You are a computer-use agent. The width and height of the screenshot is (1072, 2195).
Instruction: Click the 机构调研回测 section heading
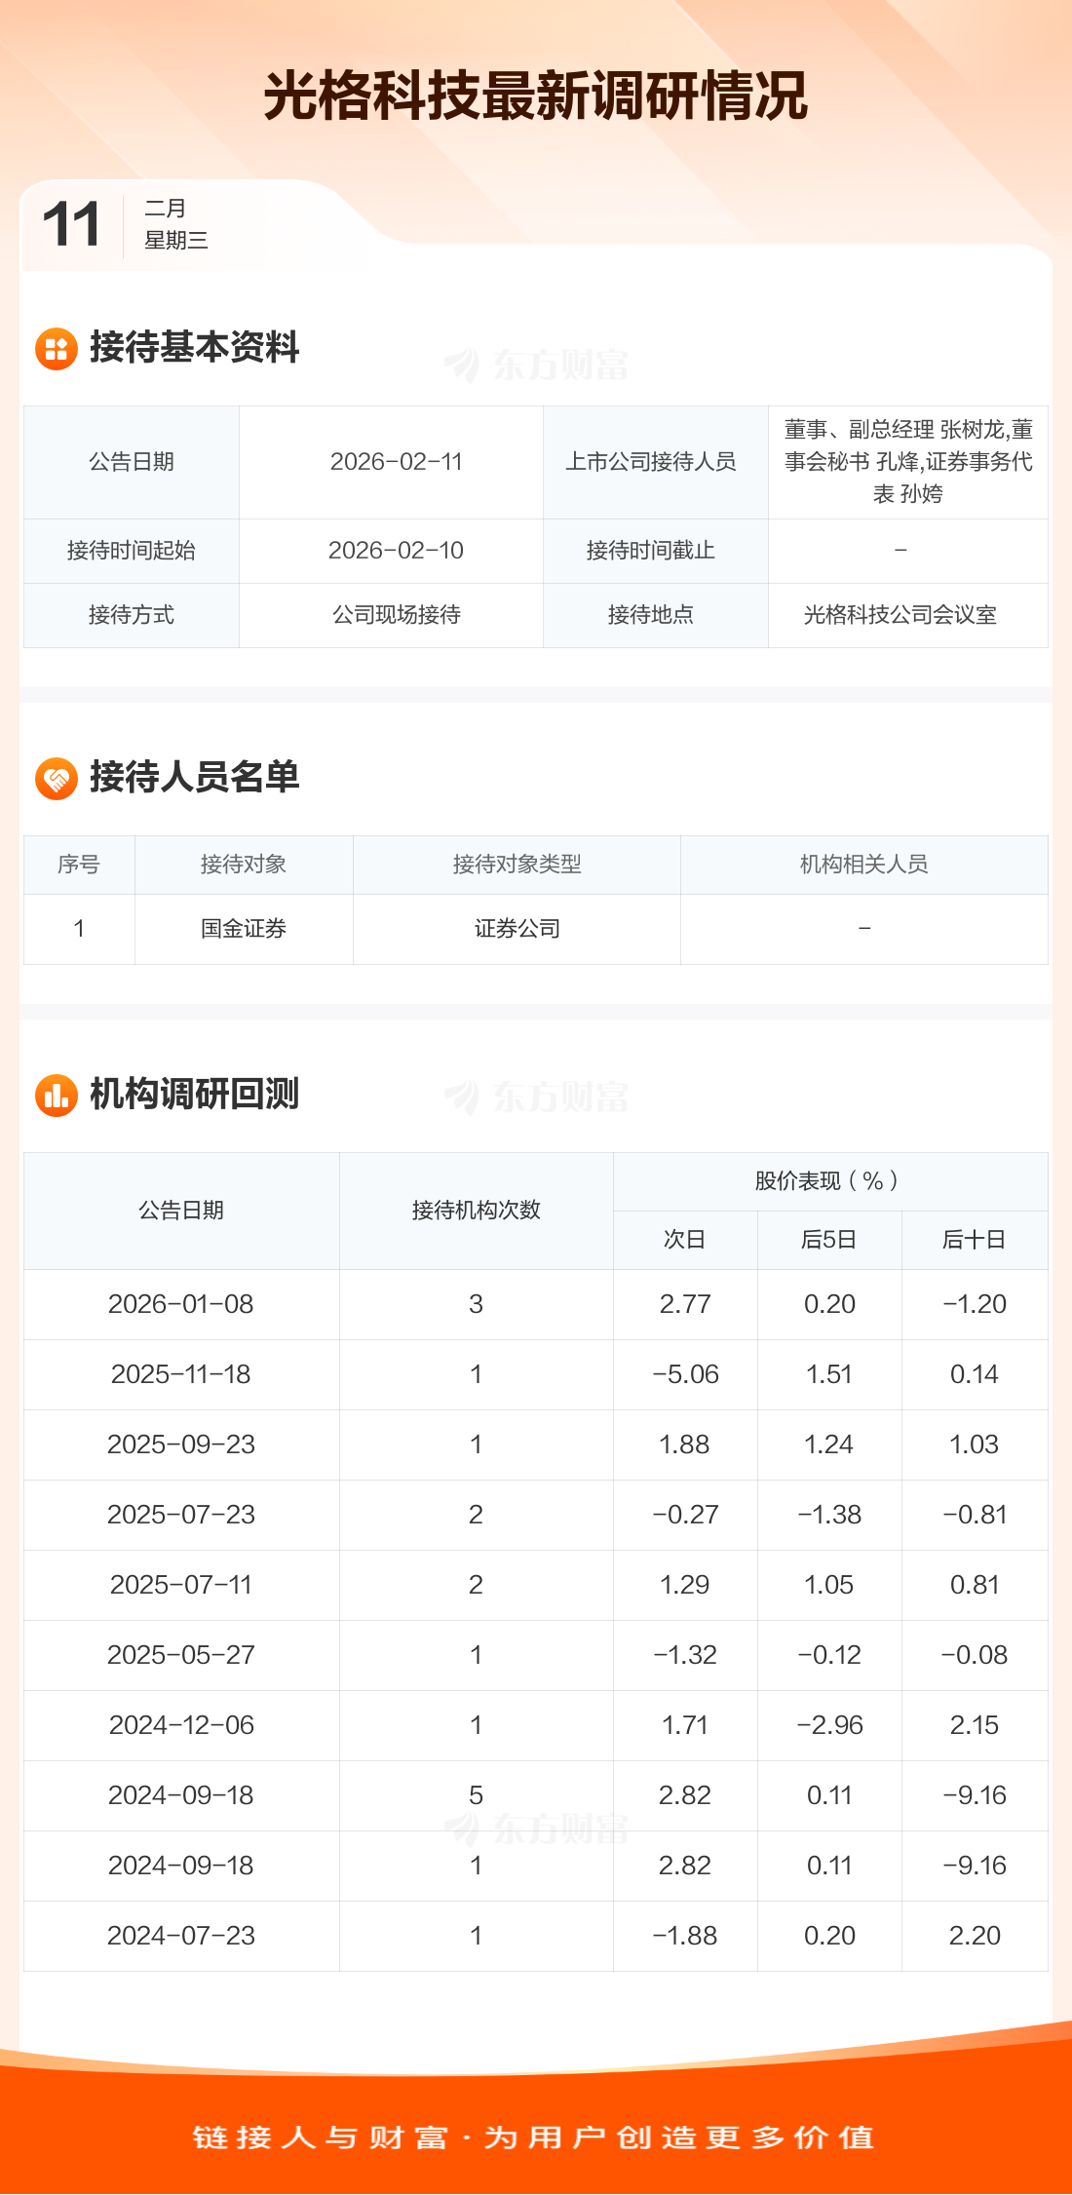194,1095
